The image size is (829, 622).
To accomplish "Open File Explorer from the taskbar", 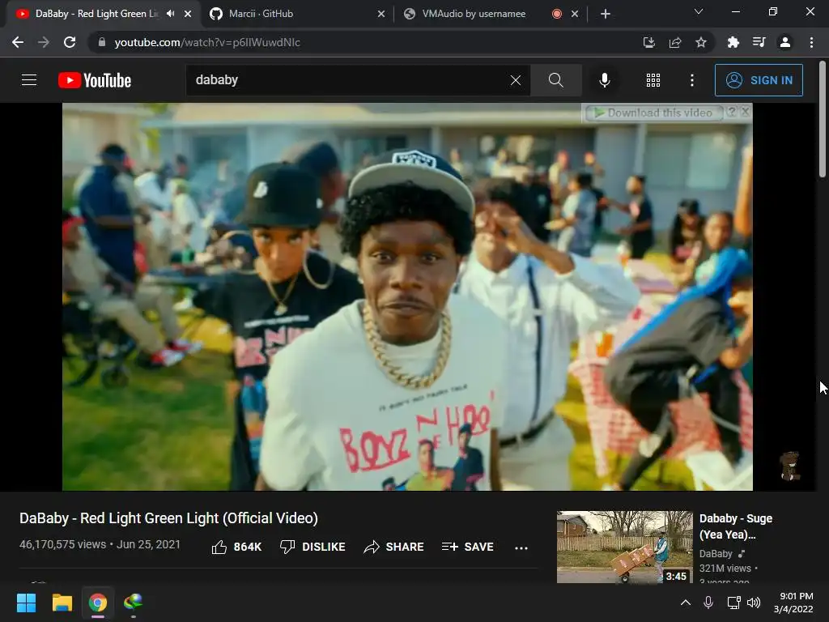I will point(62,603).
